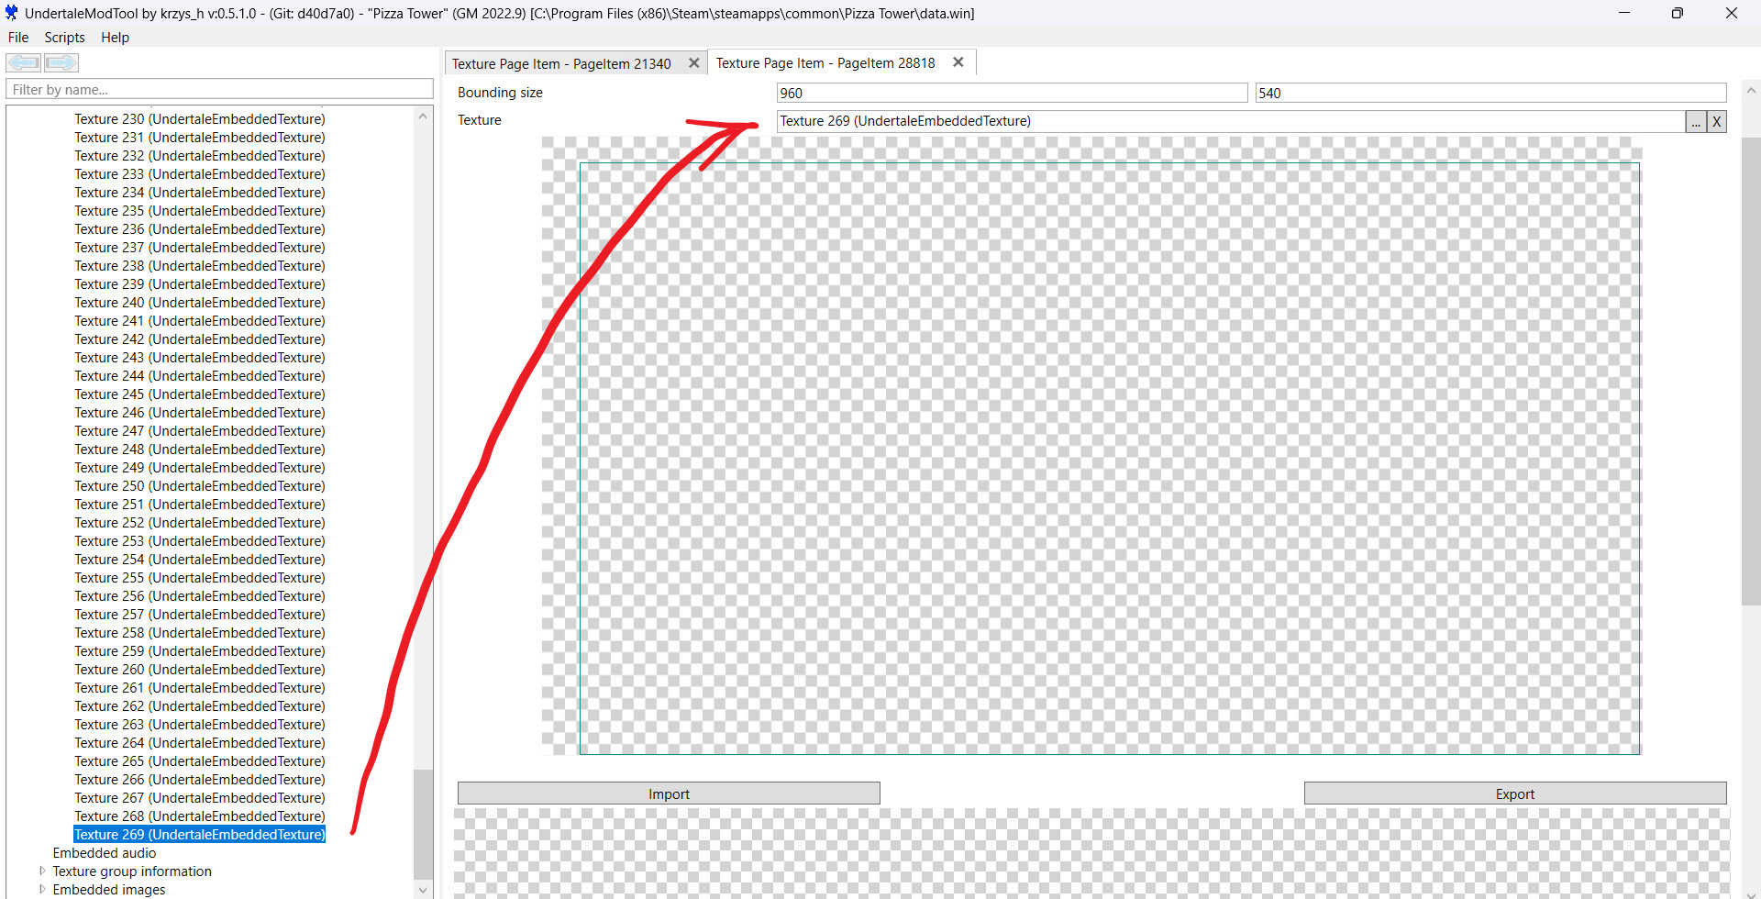Open the Scripts menu

(64, 38)
